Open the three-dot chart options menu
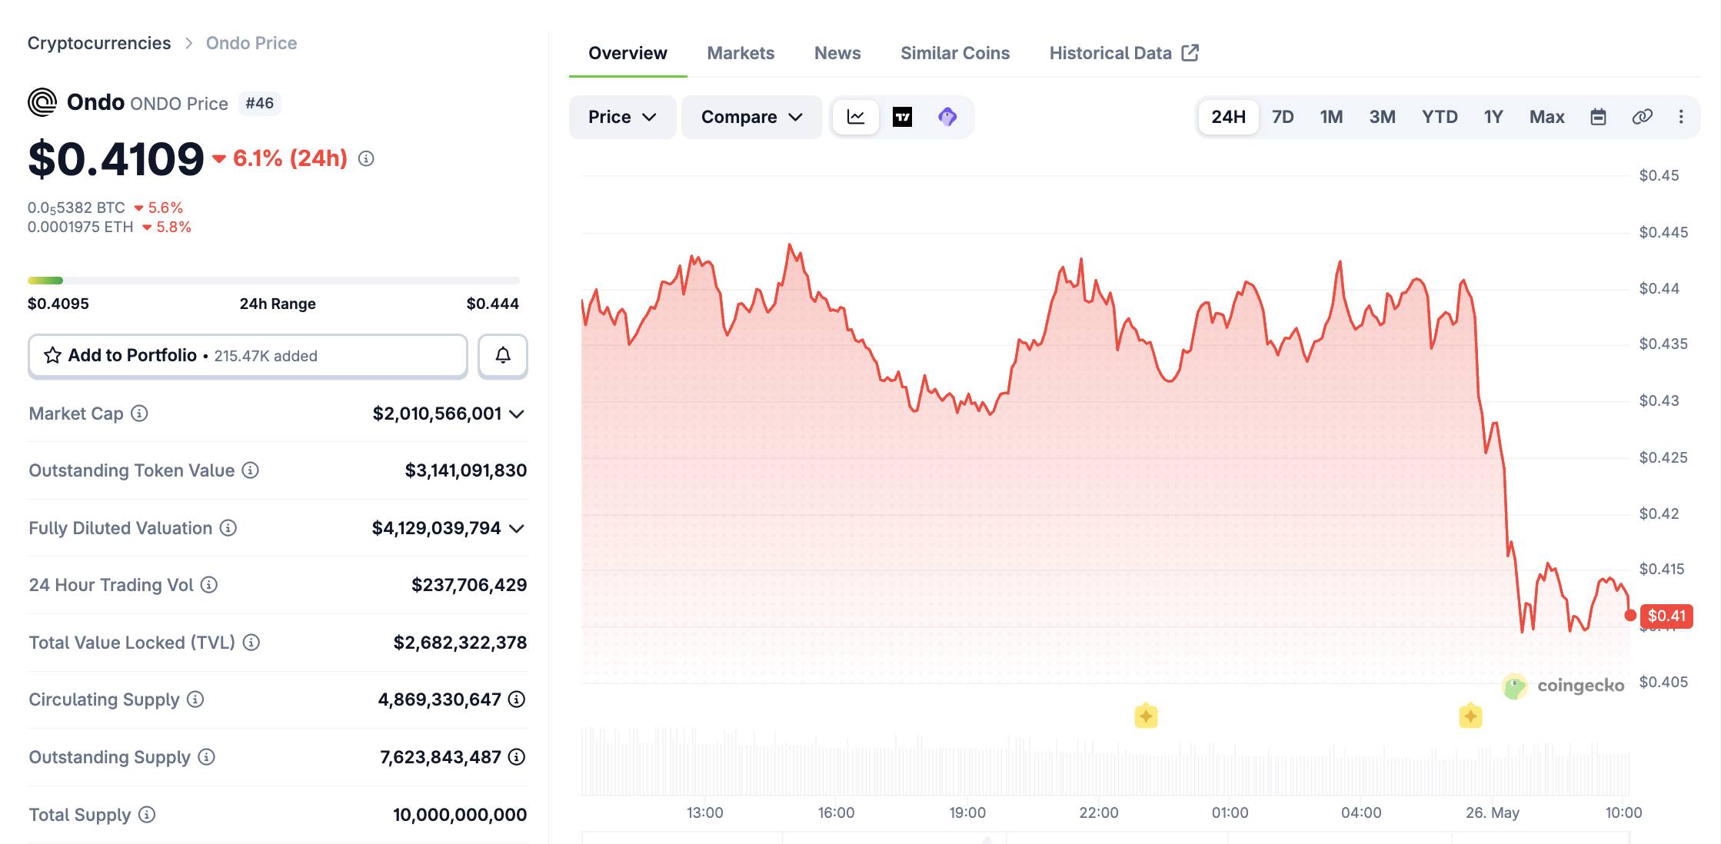This screenshot has height=844, width=1721. click(x=1681, y=117)
